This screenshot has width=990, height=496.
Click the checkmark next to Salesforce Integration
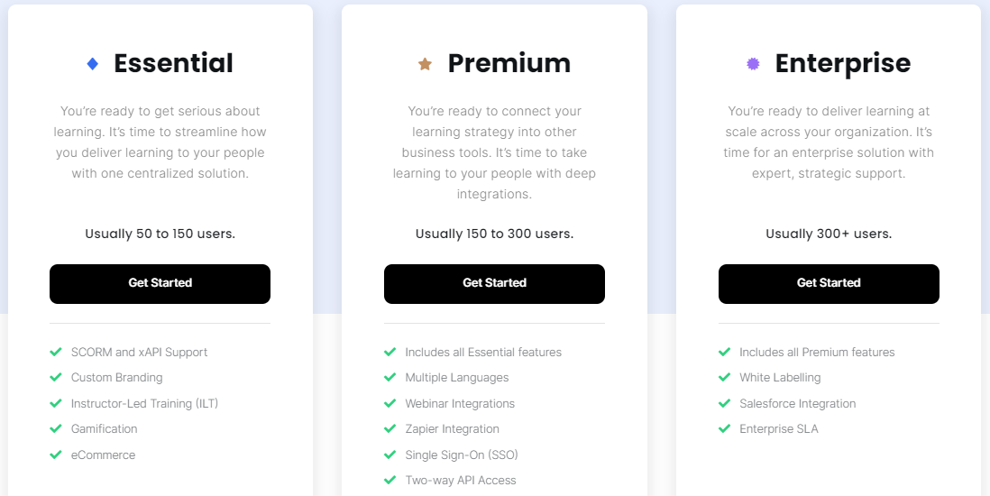coord(724,403)
